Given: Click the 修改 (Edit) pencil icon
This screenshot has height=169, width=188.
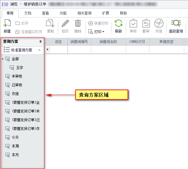Looking at the screenshot, I should tap(65, 24).
